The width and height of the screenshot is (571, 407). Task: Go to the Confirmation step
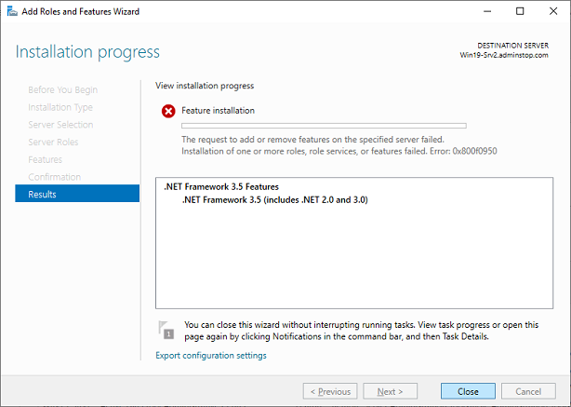(54, 177)
